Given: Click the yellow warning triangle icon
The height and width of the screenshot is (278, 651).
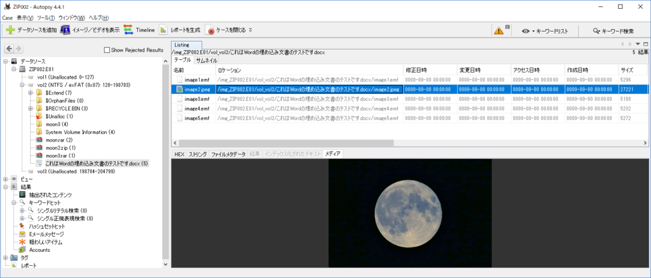Looking at the screenshot, I should (x=498, y=30).
